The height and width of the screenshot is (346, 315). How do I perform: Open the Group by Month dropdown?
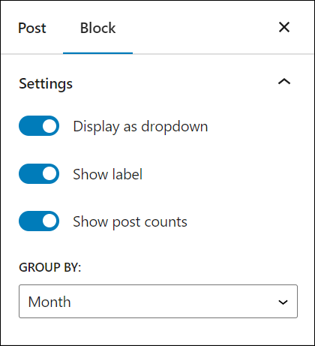[x=158, y=301]
